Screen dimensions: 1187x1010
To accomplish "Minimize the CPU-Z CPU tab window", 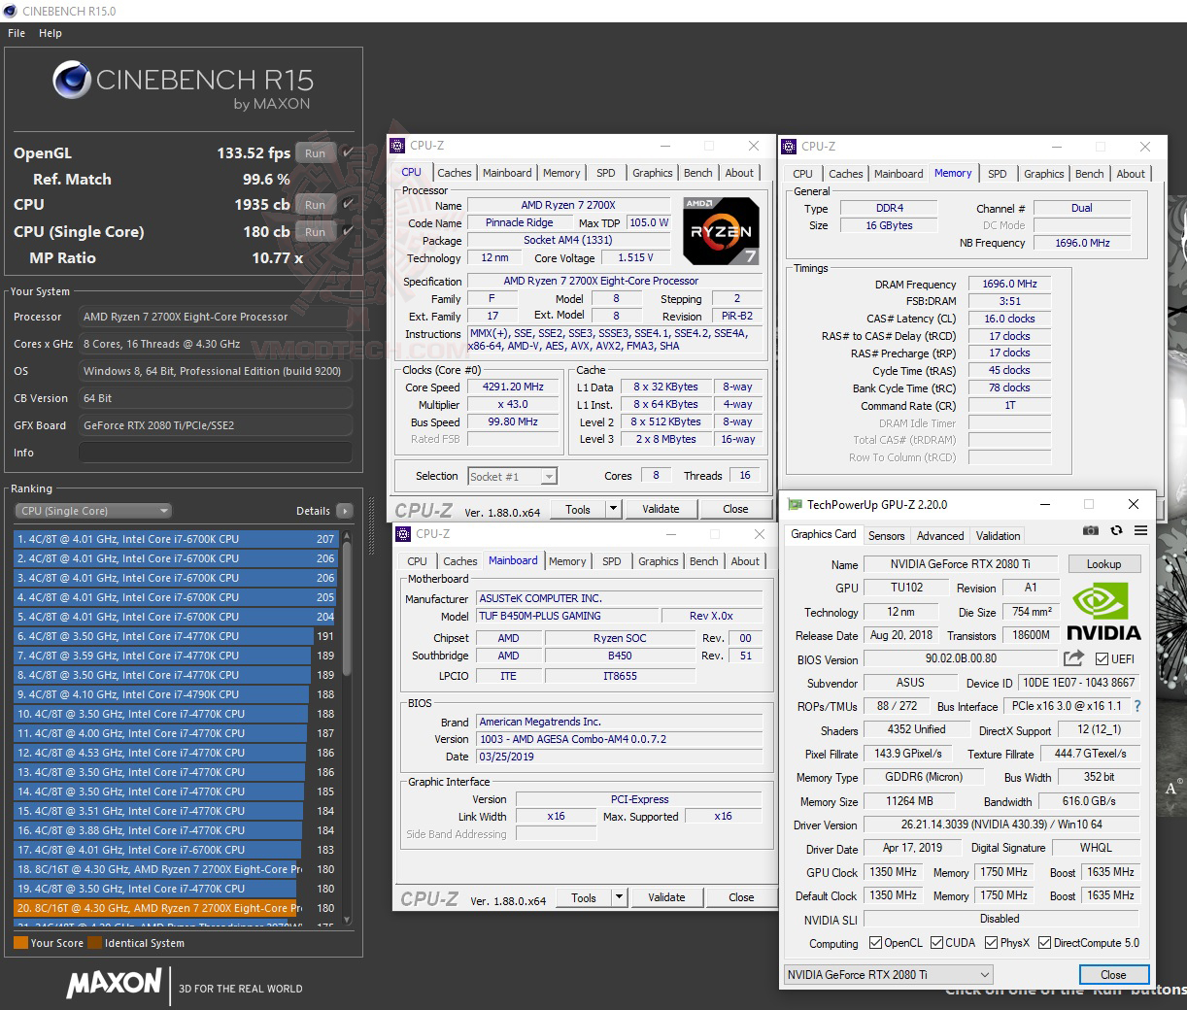I will (x=665, y=146).
